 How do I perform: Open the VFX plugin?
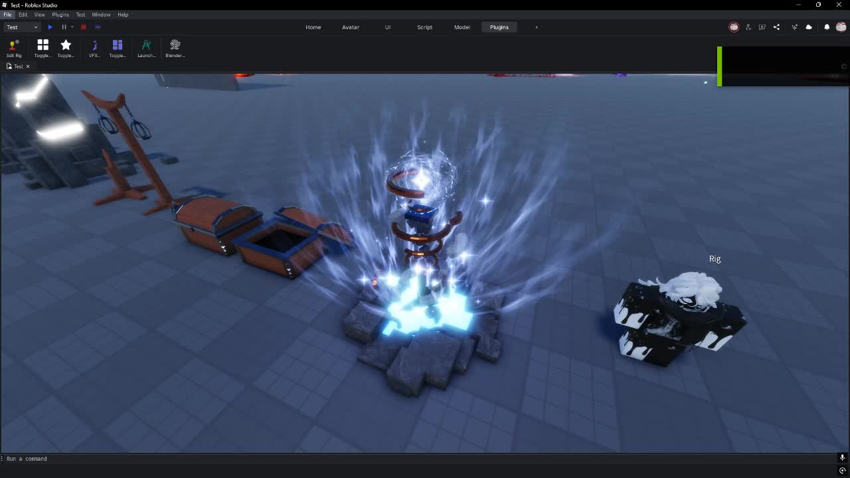coord(94,48)
